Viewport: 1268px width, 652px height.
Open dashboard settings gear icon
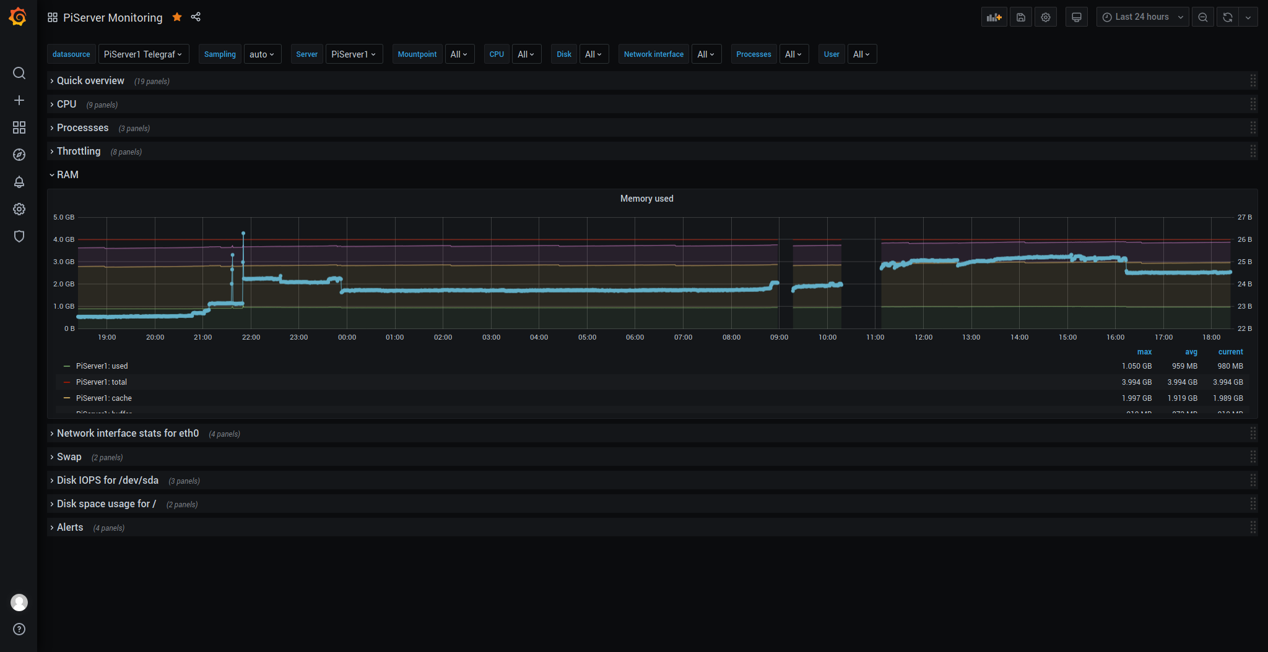coord(1046,17)
